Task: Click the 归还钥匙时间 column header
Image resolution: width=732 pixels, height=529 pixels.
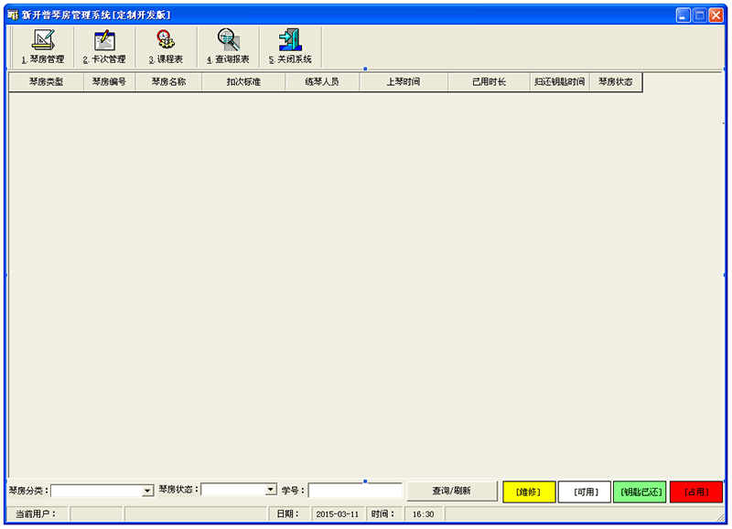Action: 559,82
